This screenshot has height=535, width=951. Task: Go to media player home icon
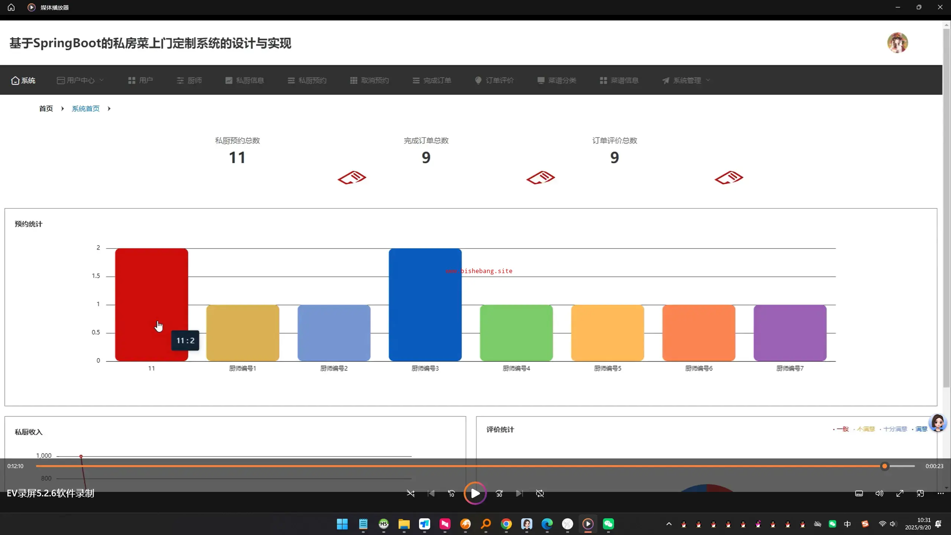[x=11, y=7]
